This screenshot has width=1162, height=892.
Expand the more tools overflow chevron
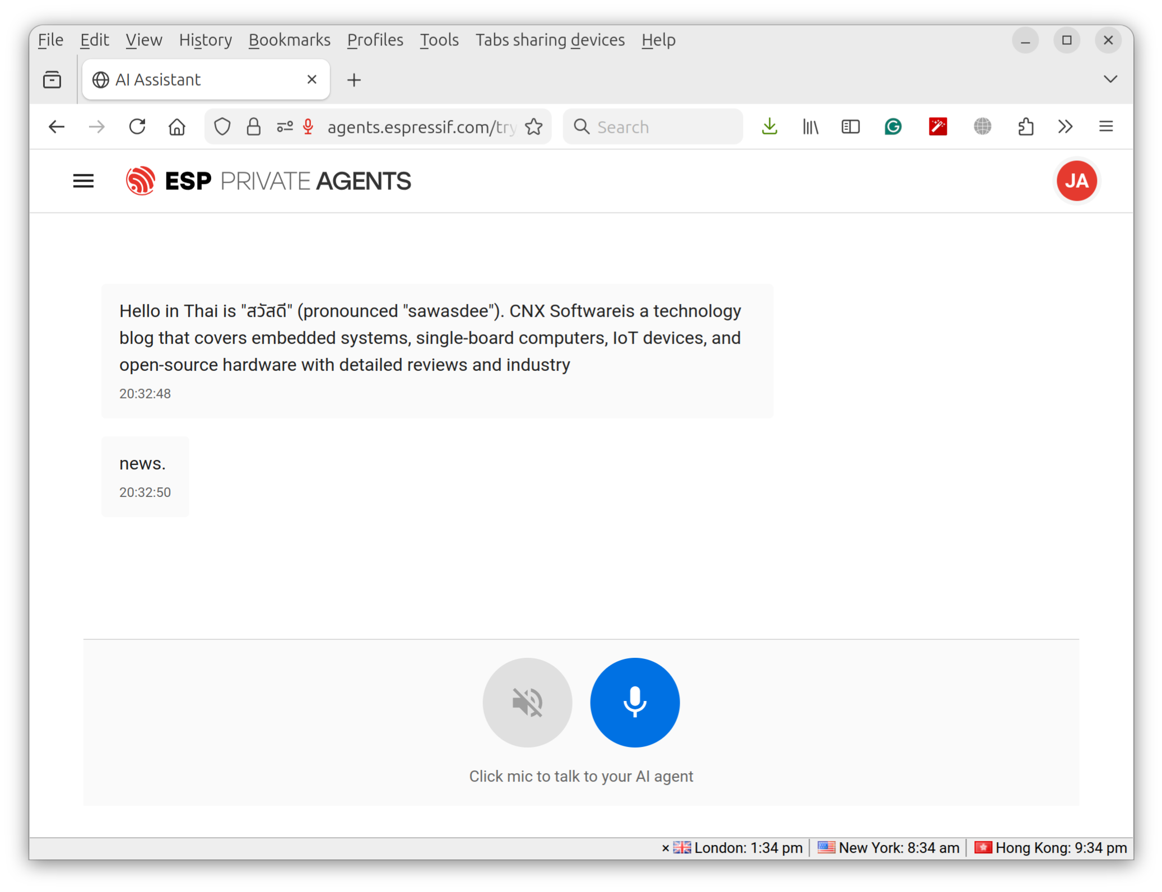tap(1065, 127)
